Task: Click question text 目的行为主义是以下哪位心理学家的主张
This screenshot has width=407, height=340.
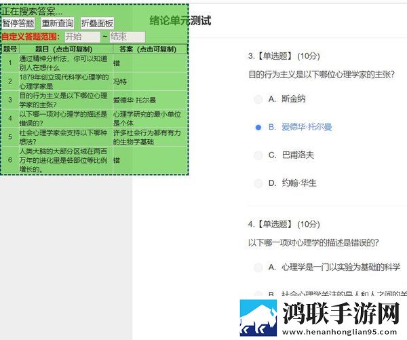Action: coord(322,75)
